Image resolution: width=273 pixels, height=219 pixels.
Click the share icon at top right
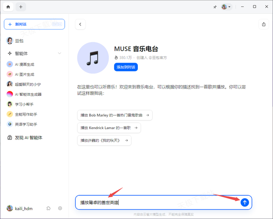click(x=264, y=25)
